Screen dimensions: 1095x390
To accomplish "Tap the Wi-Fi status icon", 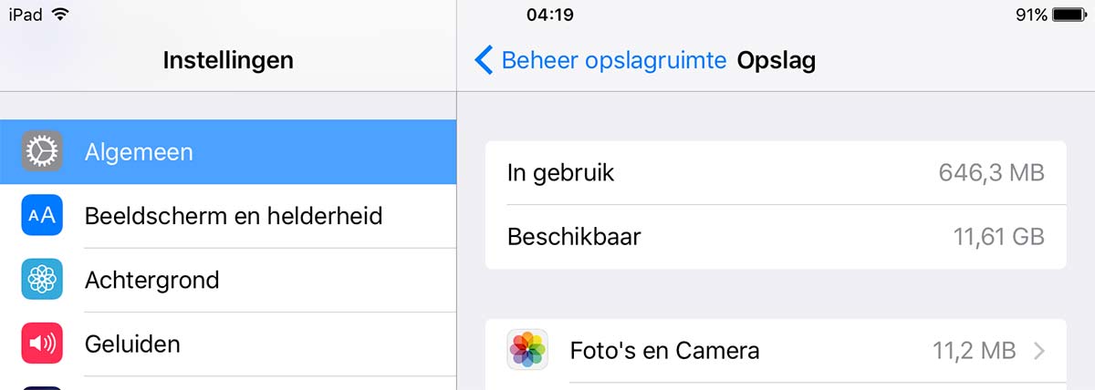I will (61, 15).
